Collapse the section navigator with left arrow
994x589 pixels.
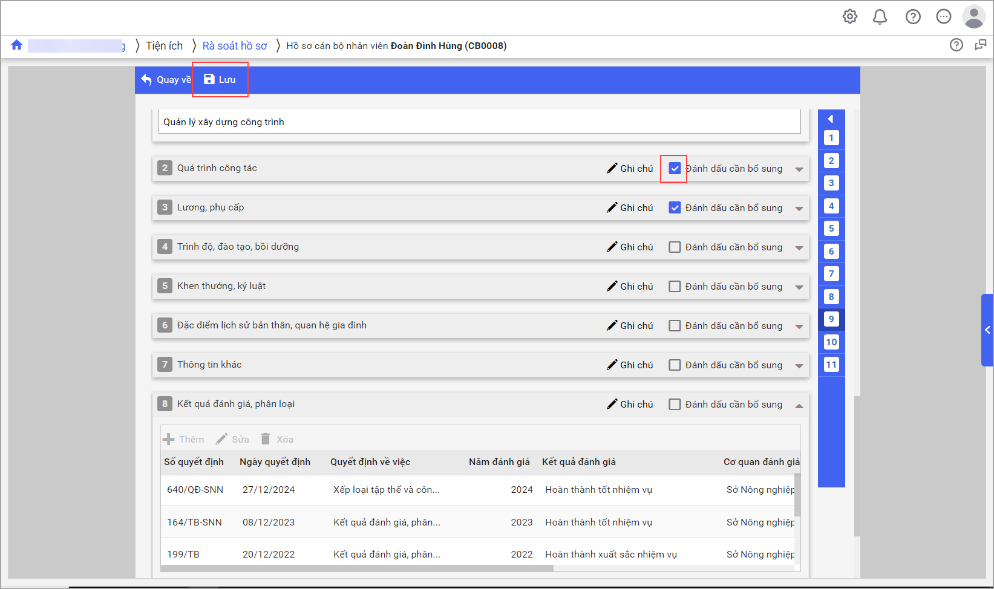831,119
